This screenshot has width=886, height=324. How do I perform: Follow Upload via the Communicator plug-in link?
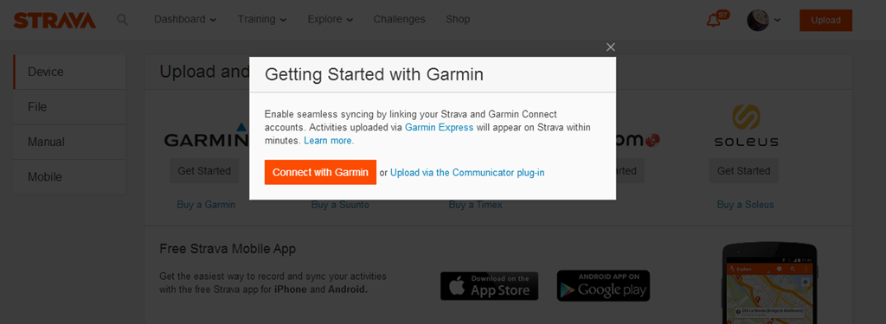pyautogui.click(x=467, y=173)
